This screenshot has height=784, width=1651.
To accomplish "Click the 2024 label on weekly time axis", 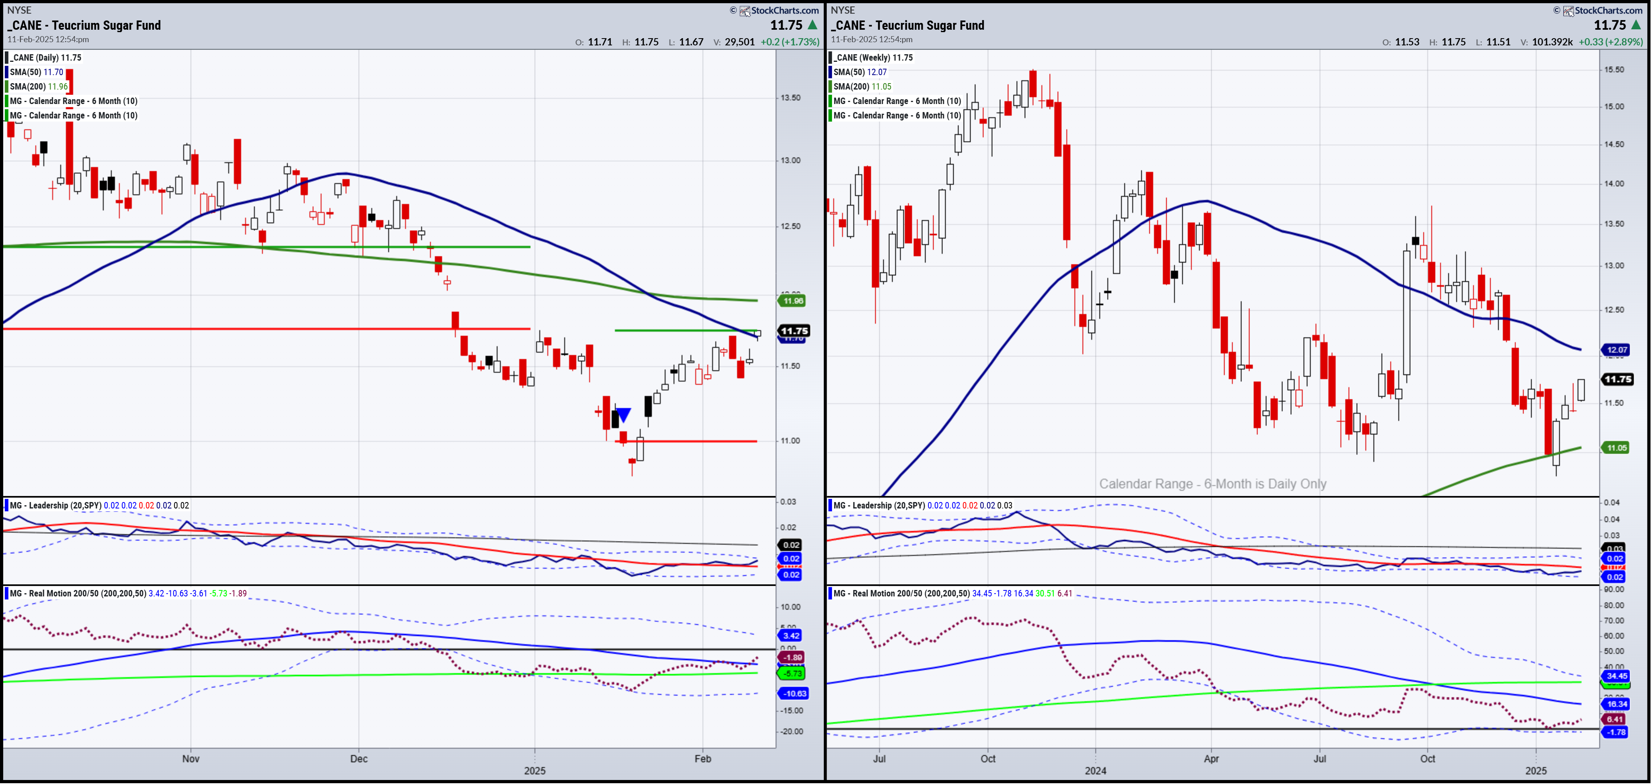I will pyautogui.click(x=1095, y=771).
